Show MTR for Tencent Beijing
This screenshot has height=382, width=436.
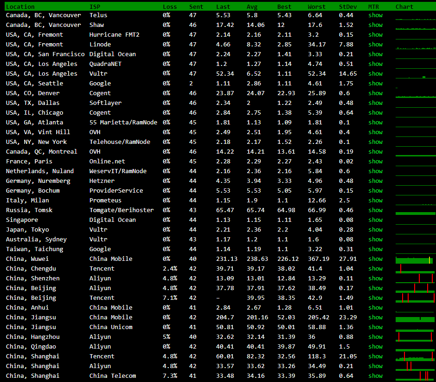(375, 298)
